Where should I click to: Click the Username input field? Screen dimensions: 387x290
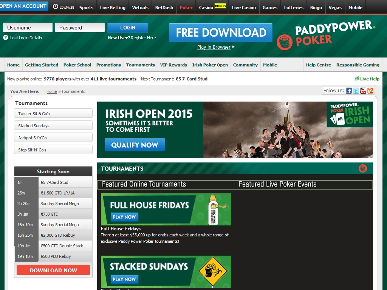pyautogui.click(x=28, y=28)
